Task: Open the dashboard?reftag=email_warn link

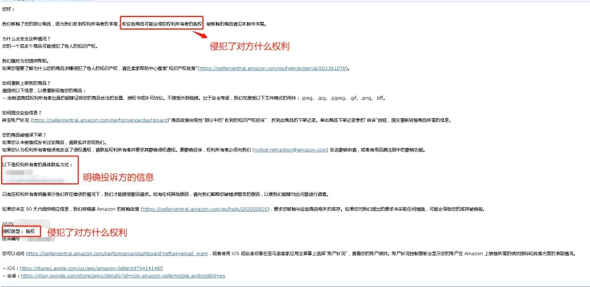Action: 117,254
